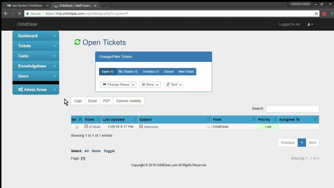The image size is (334, 188).
Task: Click the None selection link
Action: pos(96,151)
